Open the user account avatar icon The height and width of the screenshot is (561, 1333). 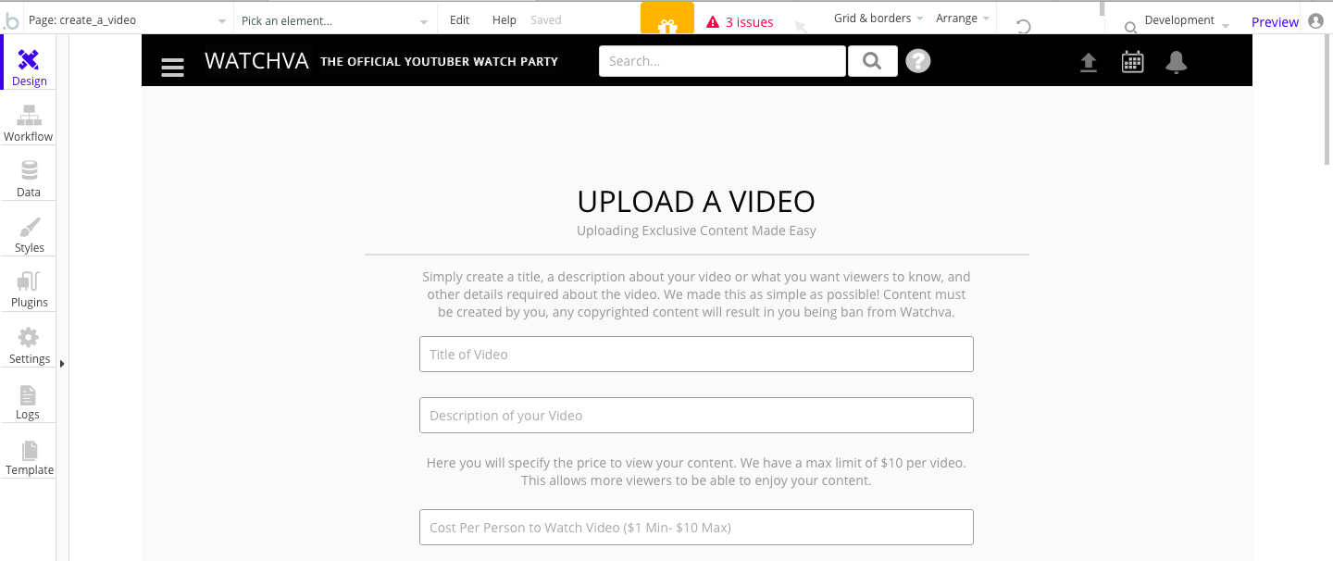(x=1315, y=20)
